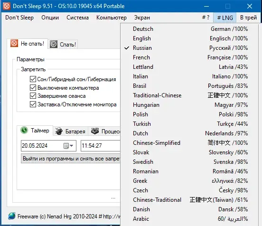Click the time field 11:54:27
The height and width of the screenshot is (226, 262).
[101, 146]
